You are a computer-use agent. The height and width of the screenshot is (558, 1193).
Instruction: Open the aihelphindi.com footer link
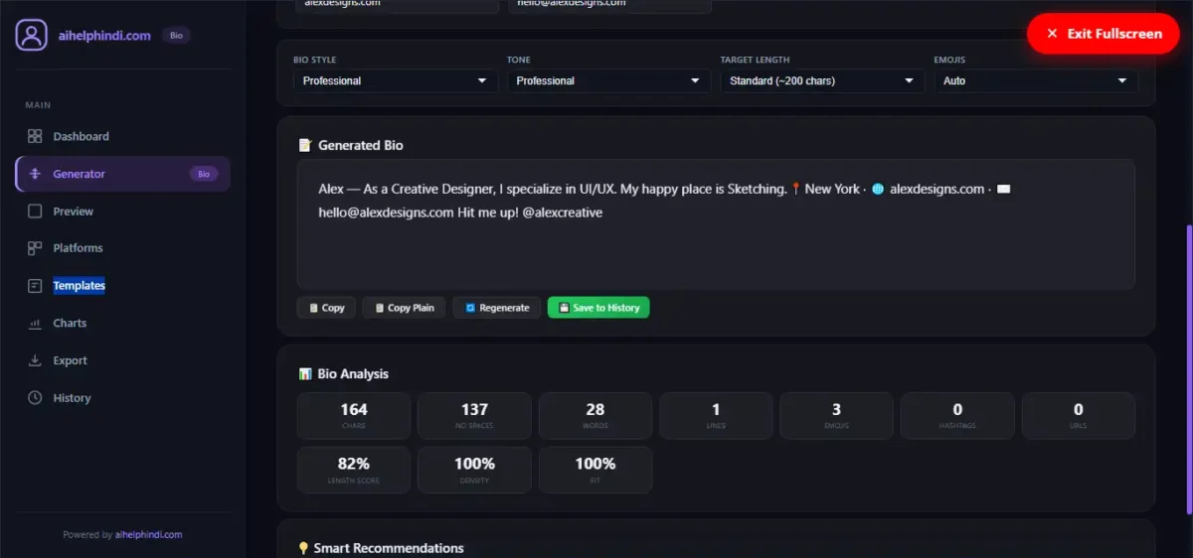[148, 534]
